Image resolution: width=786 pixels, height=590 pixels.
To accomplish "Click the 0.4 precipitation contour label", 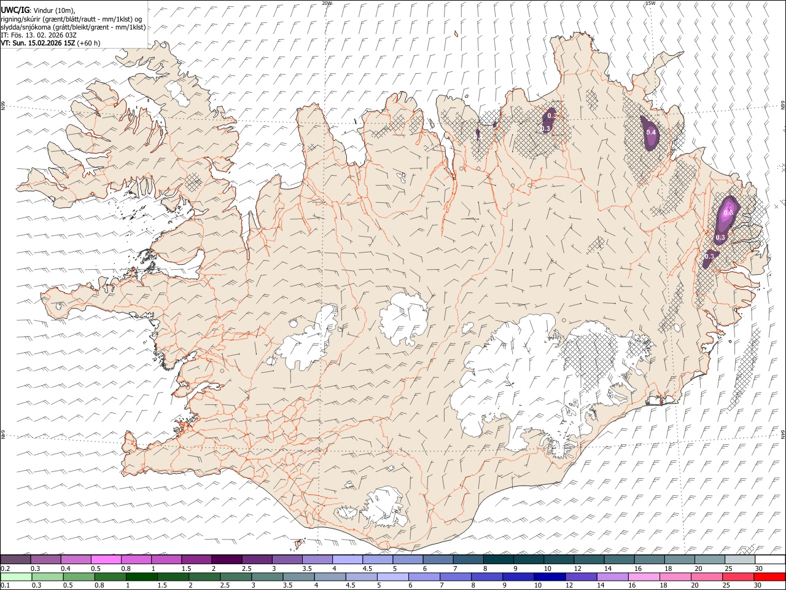I will [652, 133].
